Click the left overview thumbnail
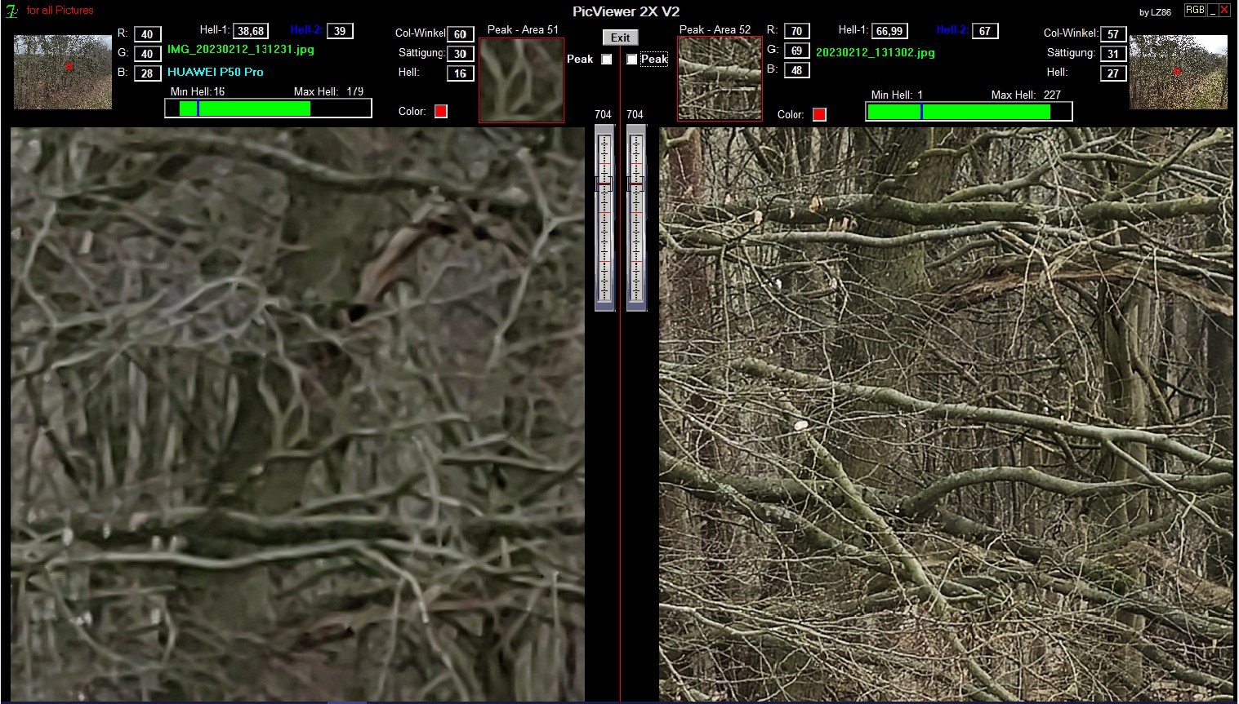 63,72
